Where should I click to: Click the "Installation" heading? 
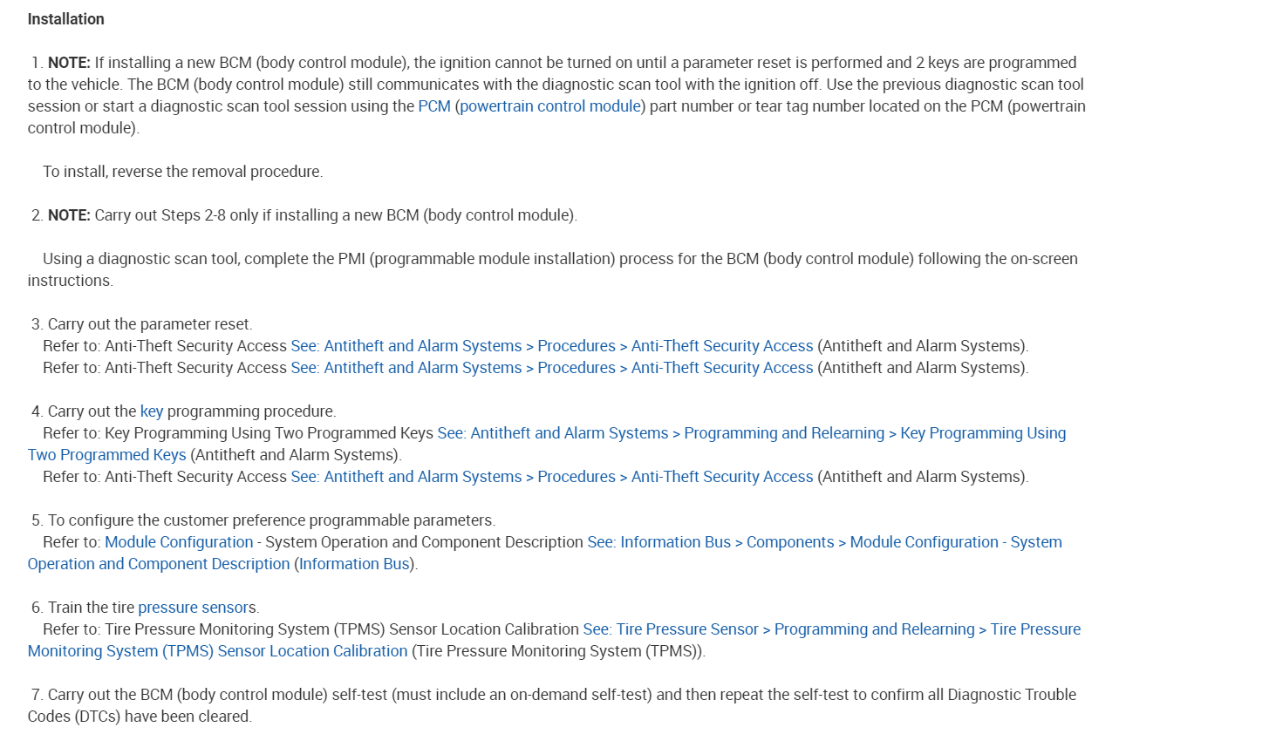(x=66, y=19)
